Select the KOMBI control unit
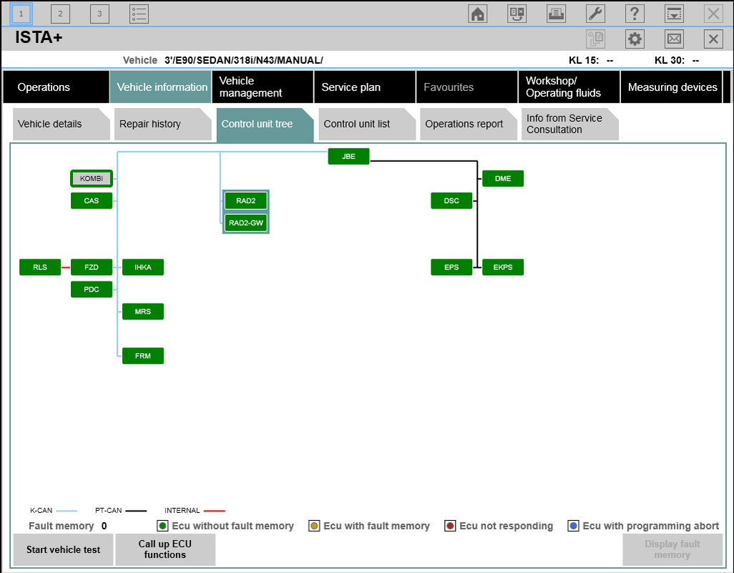This screenshot has height=573, width=734. click(92, 178)
